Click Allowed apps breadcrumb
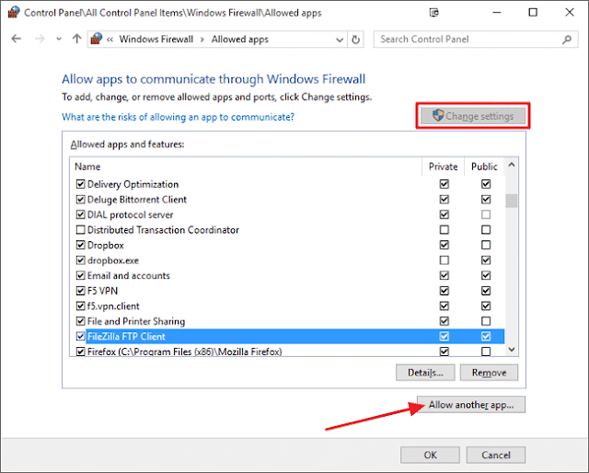 click(239, 39)
